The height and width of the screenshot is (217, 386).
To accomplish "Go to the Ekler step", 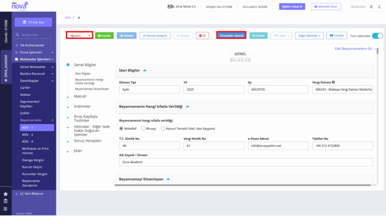I will [78, 151].
